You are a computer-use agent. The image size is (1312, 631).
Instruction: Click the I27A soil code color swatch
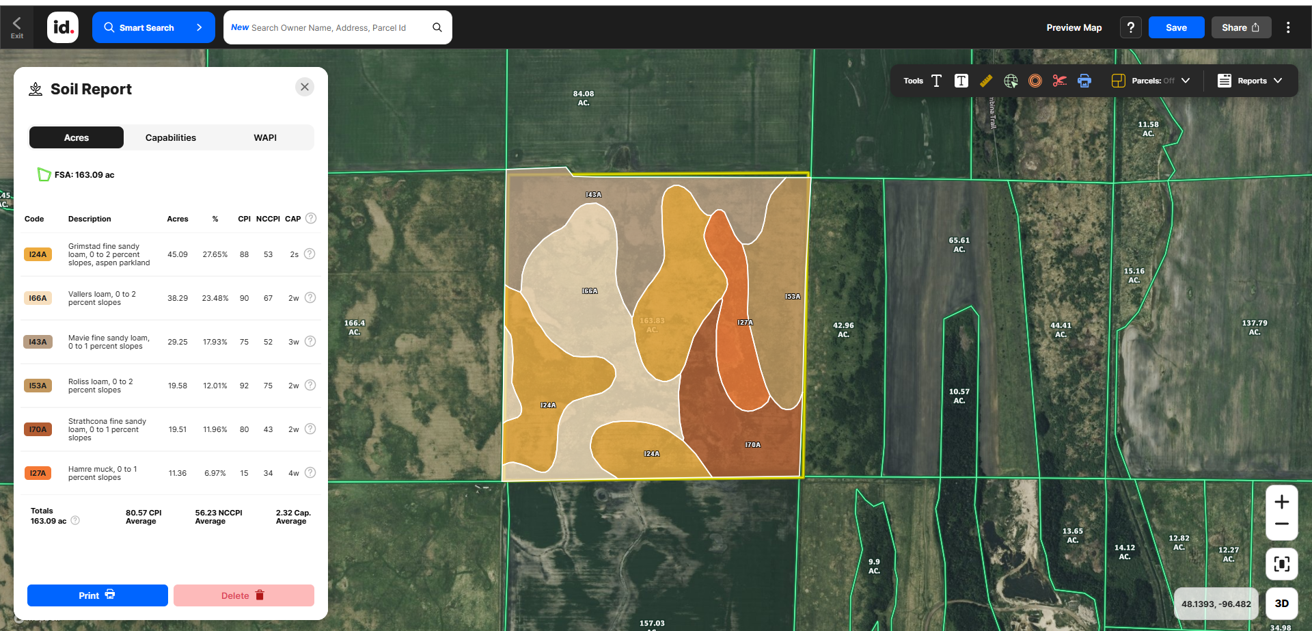(x=38, y=473)
